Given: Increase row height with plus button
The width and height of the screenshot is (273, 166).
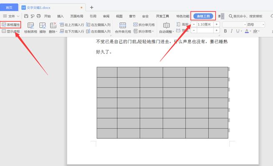Looking at the screenshot, I should coord(216,24).
